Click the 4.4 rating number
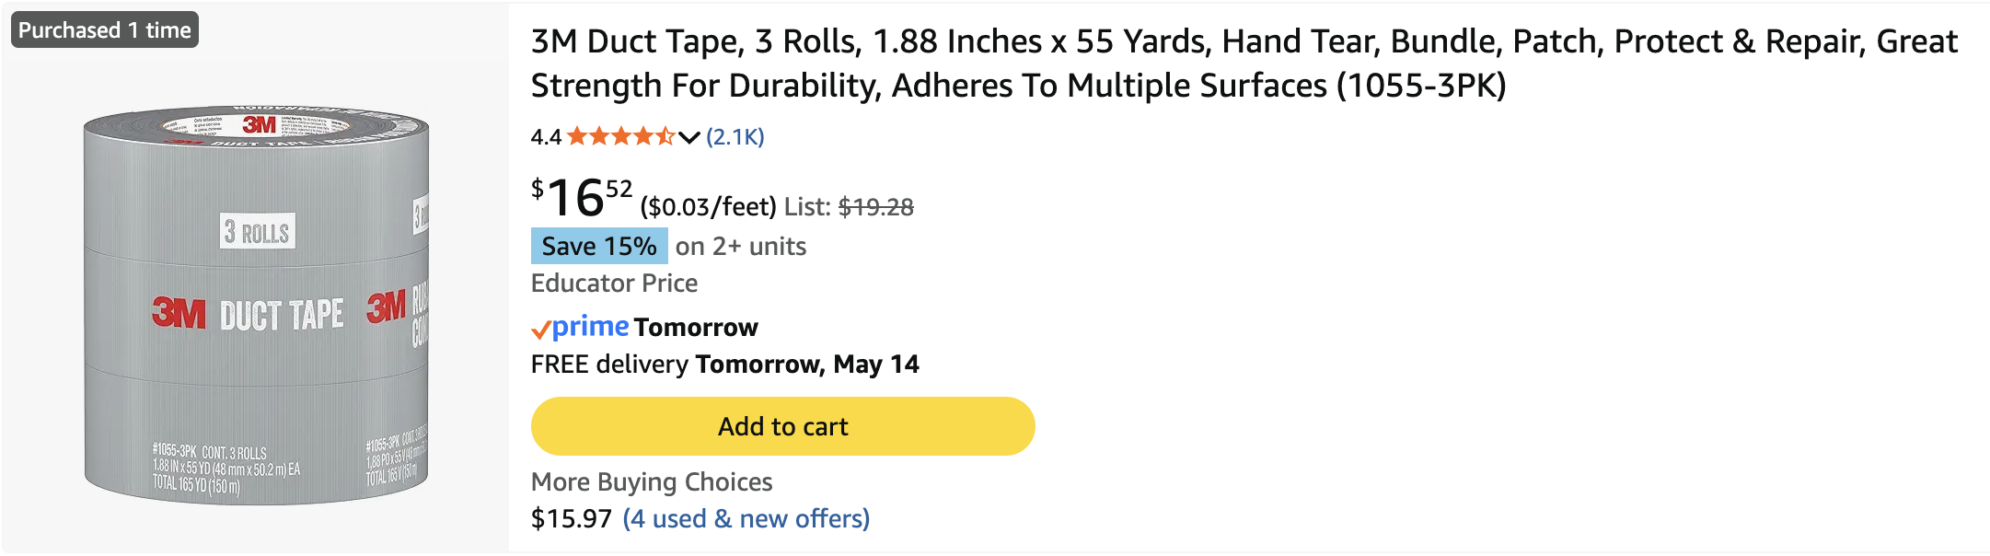The image size is (1990, 556). [546, 137]
